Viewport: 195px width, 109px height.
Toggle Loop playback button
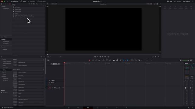pos(108,57)
